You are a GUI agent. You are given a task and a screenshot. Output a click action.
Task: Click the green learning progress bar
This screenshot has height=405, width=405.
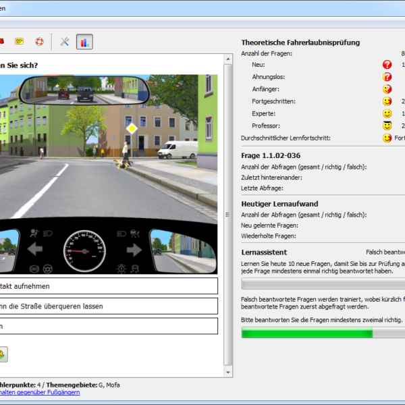(306, 333)
